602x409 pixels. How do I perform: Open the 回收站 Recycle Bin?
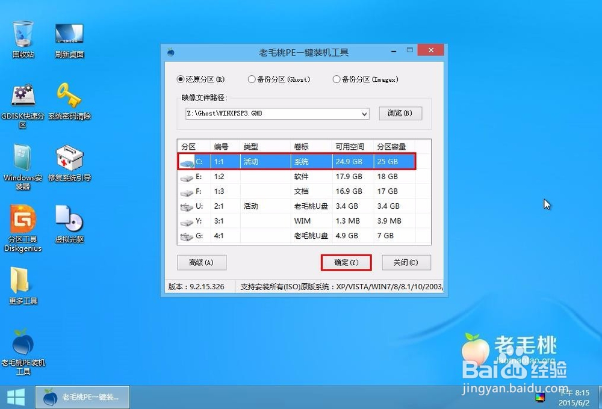point(22,33)
